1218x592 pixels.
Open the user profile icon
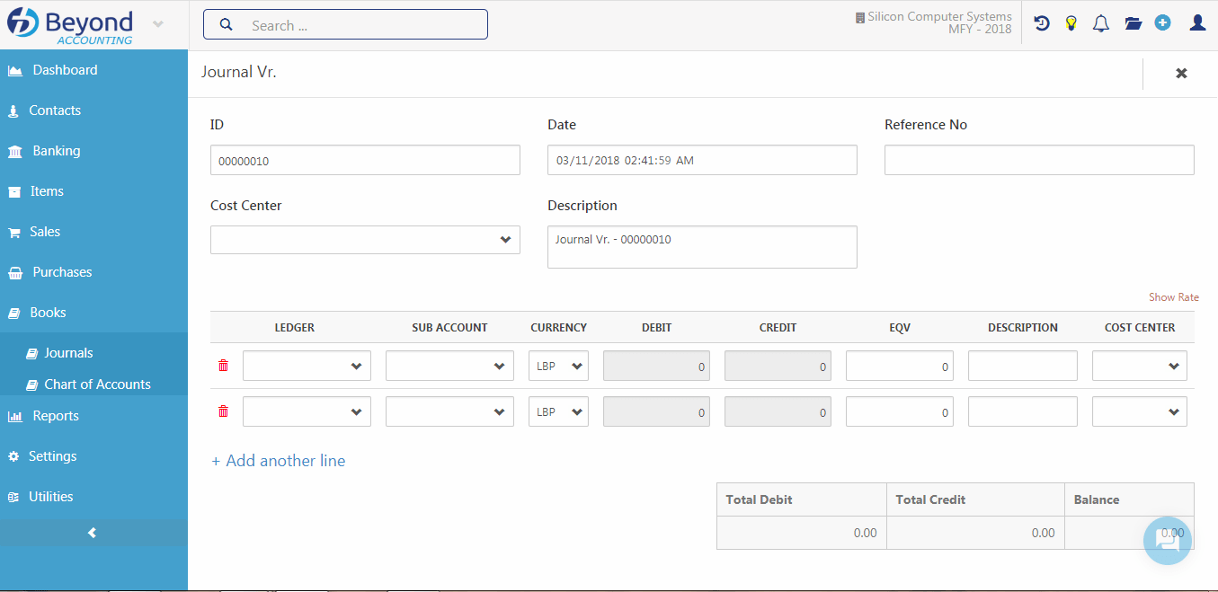click(1196, 23)
